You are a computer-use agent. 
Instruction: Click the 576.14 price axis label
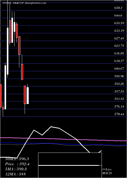coord(119,107)
